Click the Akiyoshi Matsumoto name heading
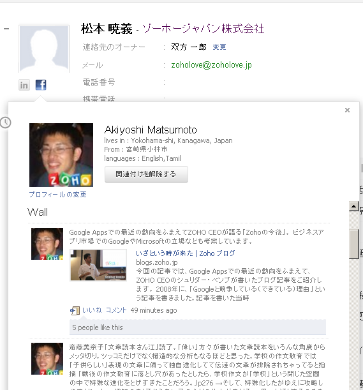 pyautogui.click(x=151, y=130)
